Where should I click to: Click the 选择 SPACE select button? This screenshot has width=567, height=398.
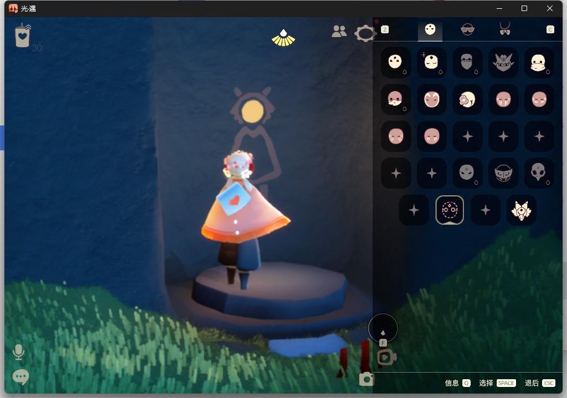(497, 383)
